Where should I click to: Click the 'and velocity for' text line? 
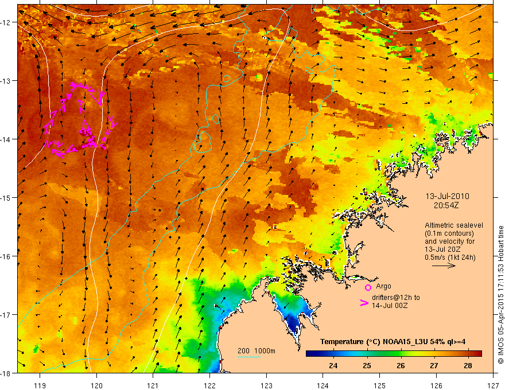[449, 241]
